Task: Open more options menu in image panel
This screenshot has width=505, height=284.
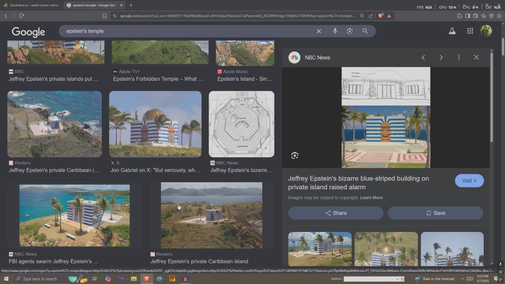Action: [x=458, y=58]
